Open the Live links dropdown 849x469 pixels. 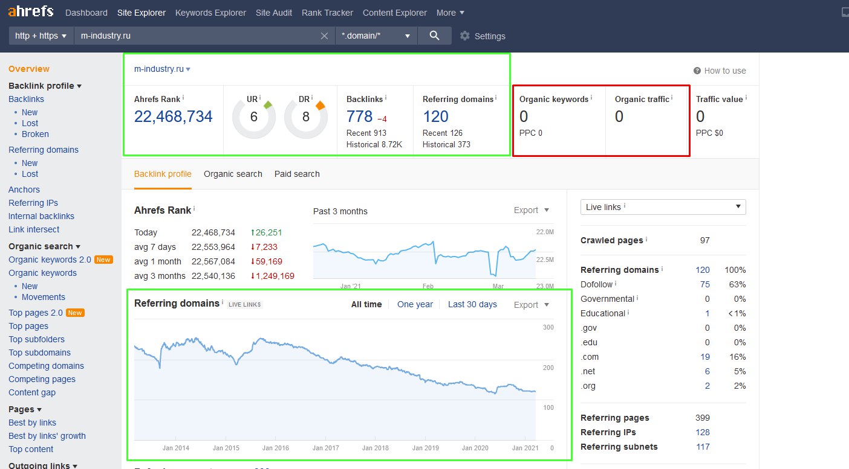click(663, 207)
